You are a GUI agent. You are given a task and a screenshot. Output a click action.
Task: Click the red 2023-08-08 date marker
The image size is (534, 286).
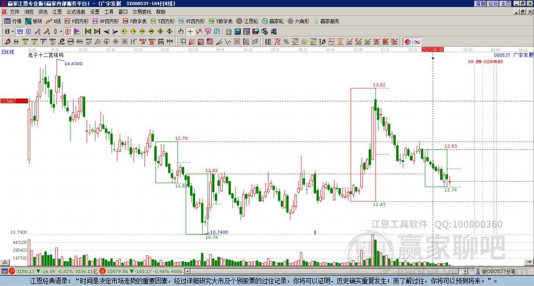point(432,50)
